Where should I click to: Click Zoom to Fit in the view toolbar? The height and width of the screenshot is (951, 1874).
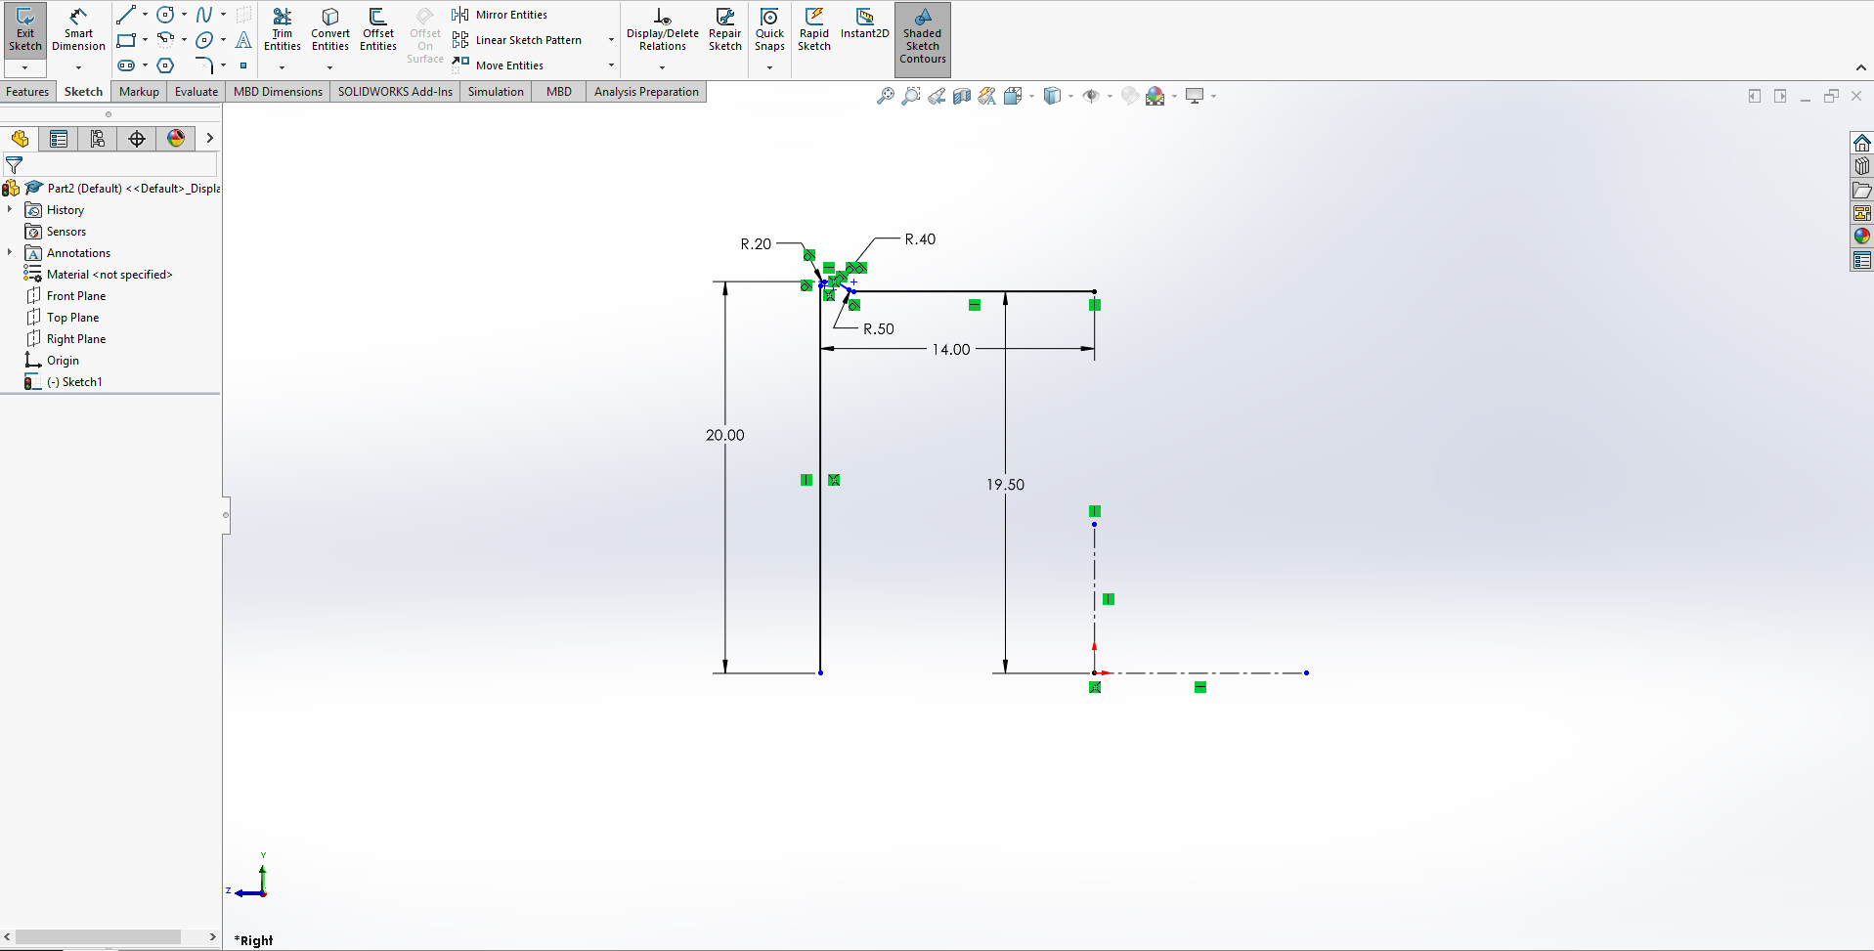click(886, 96)
